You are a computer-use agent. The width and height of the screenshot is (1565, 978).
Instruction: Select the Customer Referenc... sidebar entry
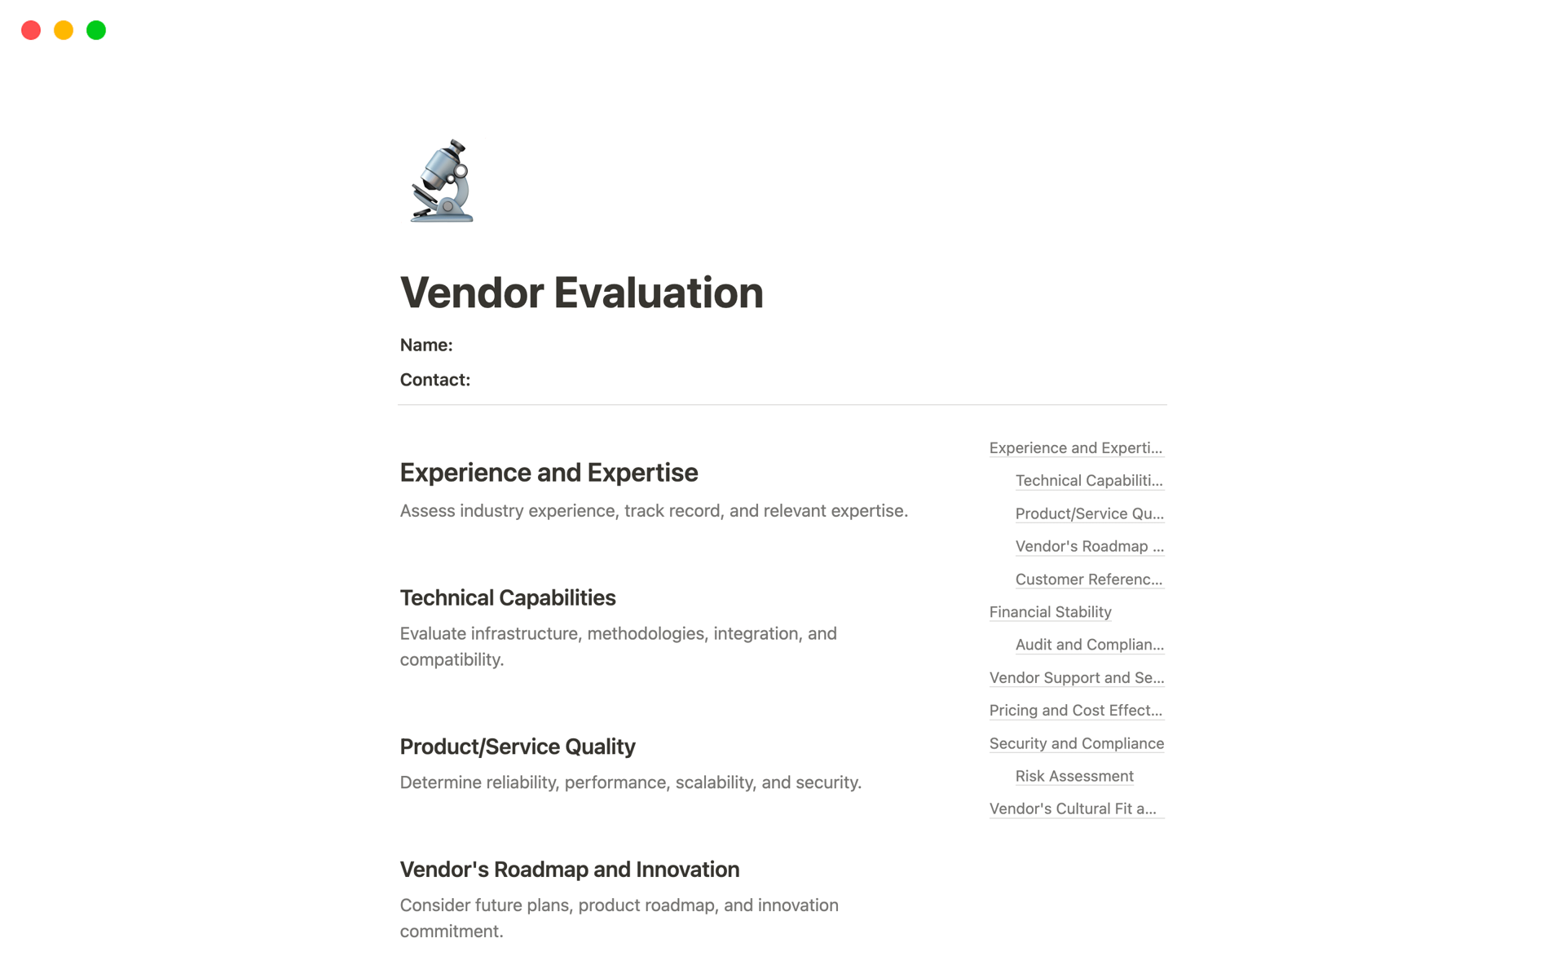[1087, 579]
